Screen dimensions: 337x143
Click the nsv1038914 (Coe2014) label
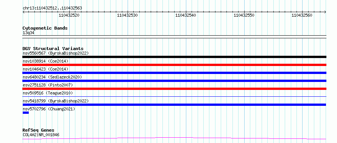(x=45, y=61)
